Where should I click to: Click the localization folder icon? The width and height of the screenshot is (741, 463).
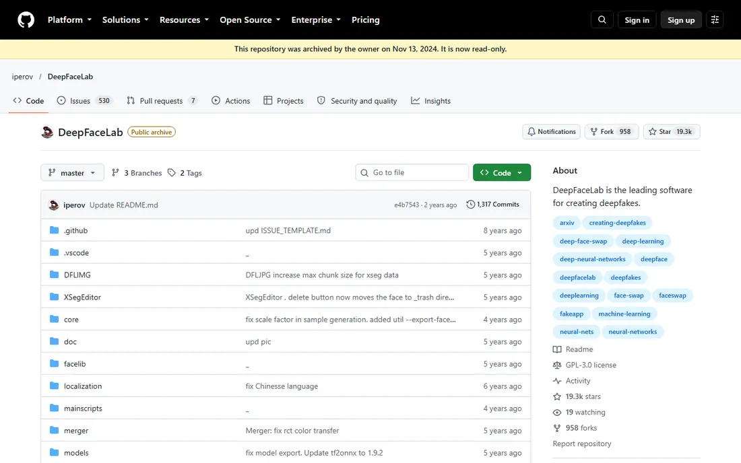pos(55,386)
